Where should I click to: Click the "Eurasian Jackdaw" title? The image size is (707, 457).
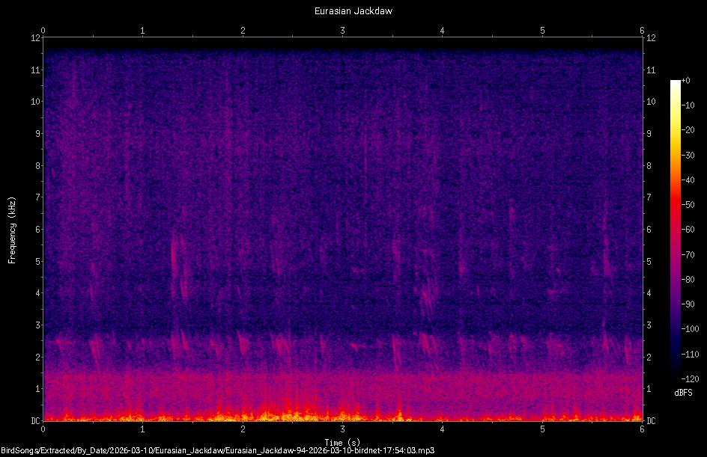click(x=353, y=10)
